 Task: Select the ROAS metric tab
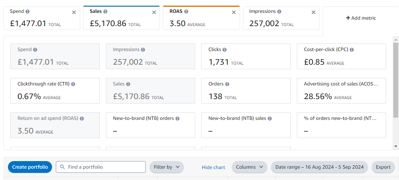coord(201,18)
